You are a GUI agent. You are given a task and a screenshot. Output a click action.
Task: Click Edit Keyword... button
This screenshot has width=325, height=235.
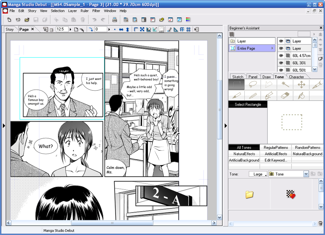(x=276, y=160)
